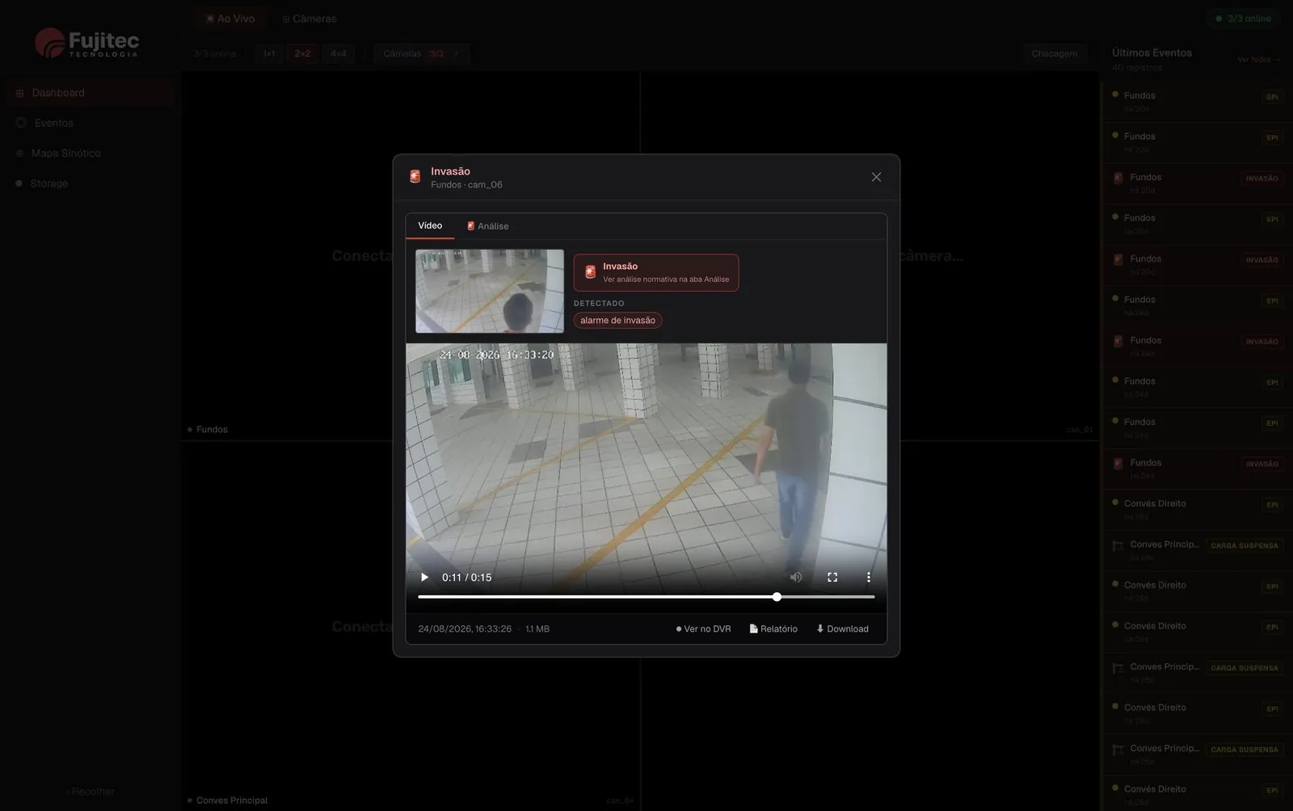This screenshot has height=811, width=1293.
Task: Click crane icon on second CARGA SUSPENSA event
Action: (x=1118, y=667)
